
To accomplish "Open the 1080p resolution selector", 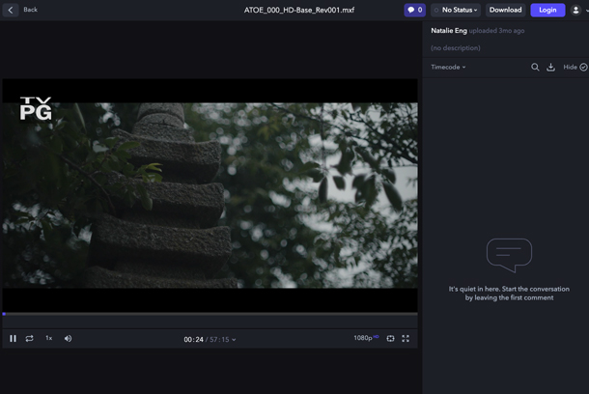I will click(x=366, y=338).
